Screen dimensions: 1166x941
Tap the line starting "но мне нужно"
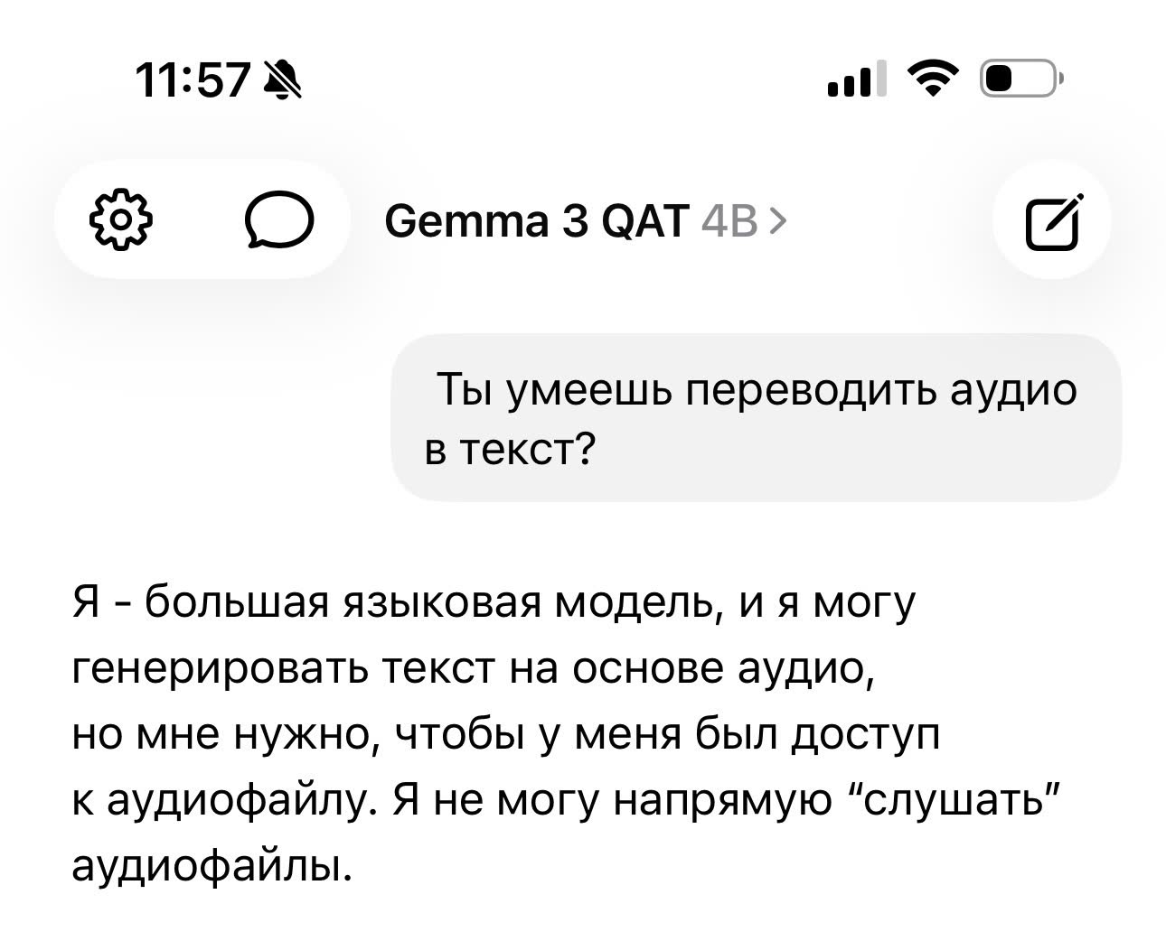pyautogui.click(x=506, y=734)
